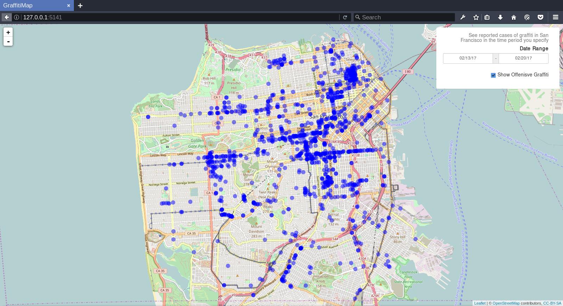Click the globe sync icon in toolbar
Image resolution: width=563 pixels, height=306 pixels.
[x=527, y=17]
